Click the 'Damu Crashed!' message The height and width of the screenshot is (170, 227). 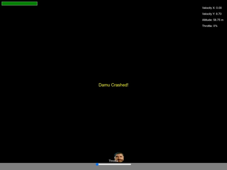click(x=113, y=85)
